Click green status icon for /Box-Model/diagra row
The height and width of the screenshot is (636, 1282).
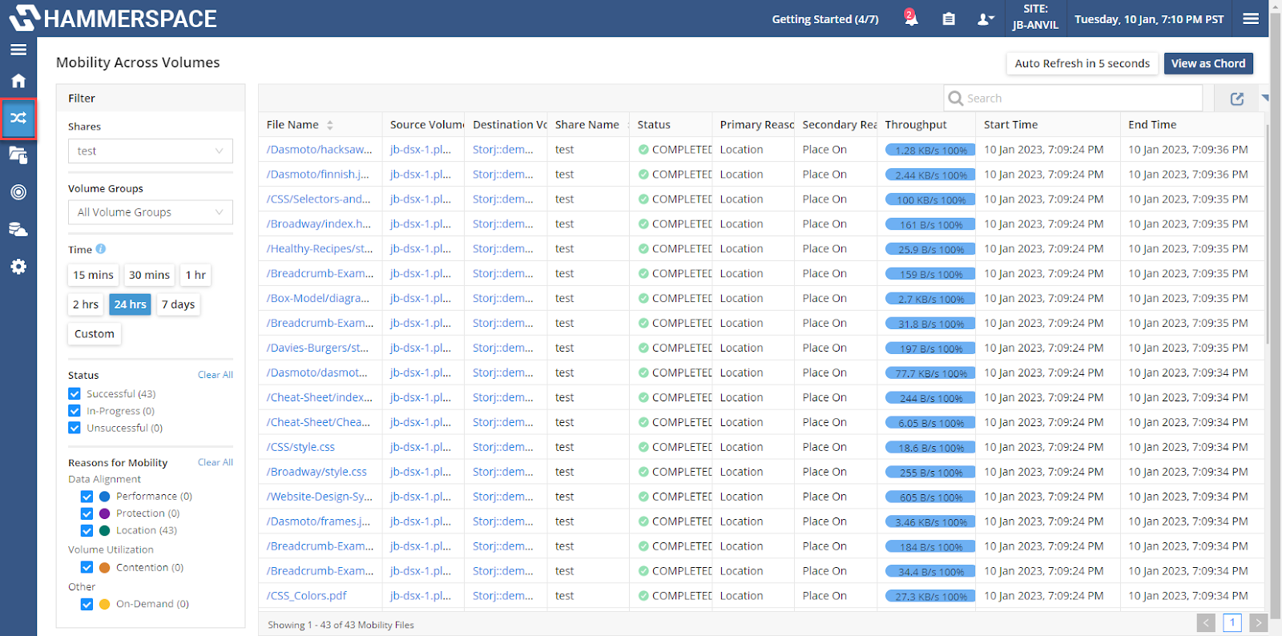click(643, 298)
